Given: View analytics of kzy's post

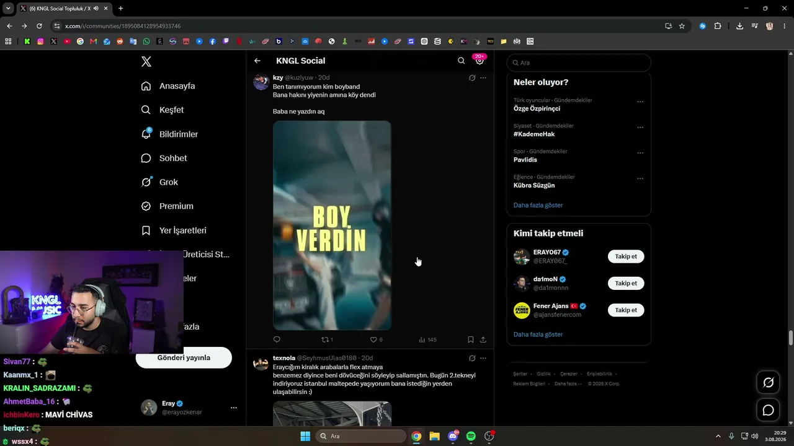Looking at the screenshot, I should point(427,339).
